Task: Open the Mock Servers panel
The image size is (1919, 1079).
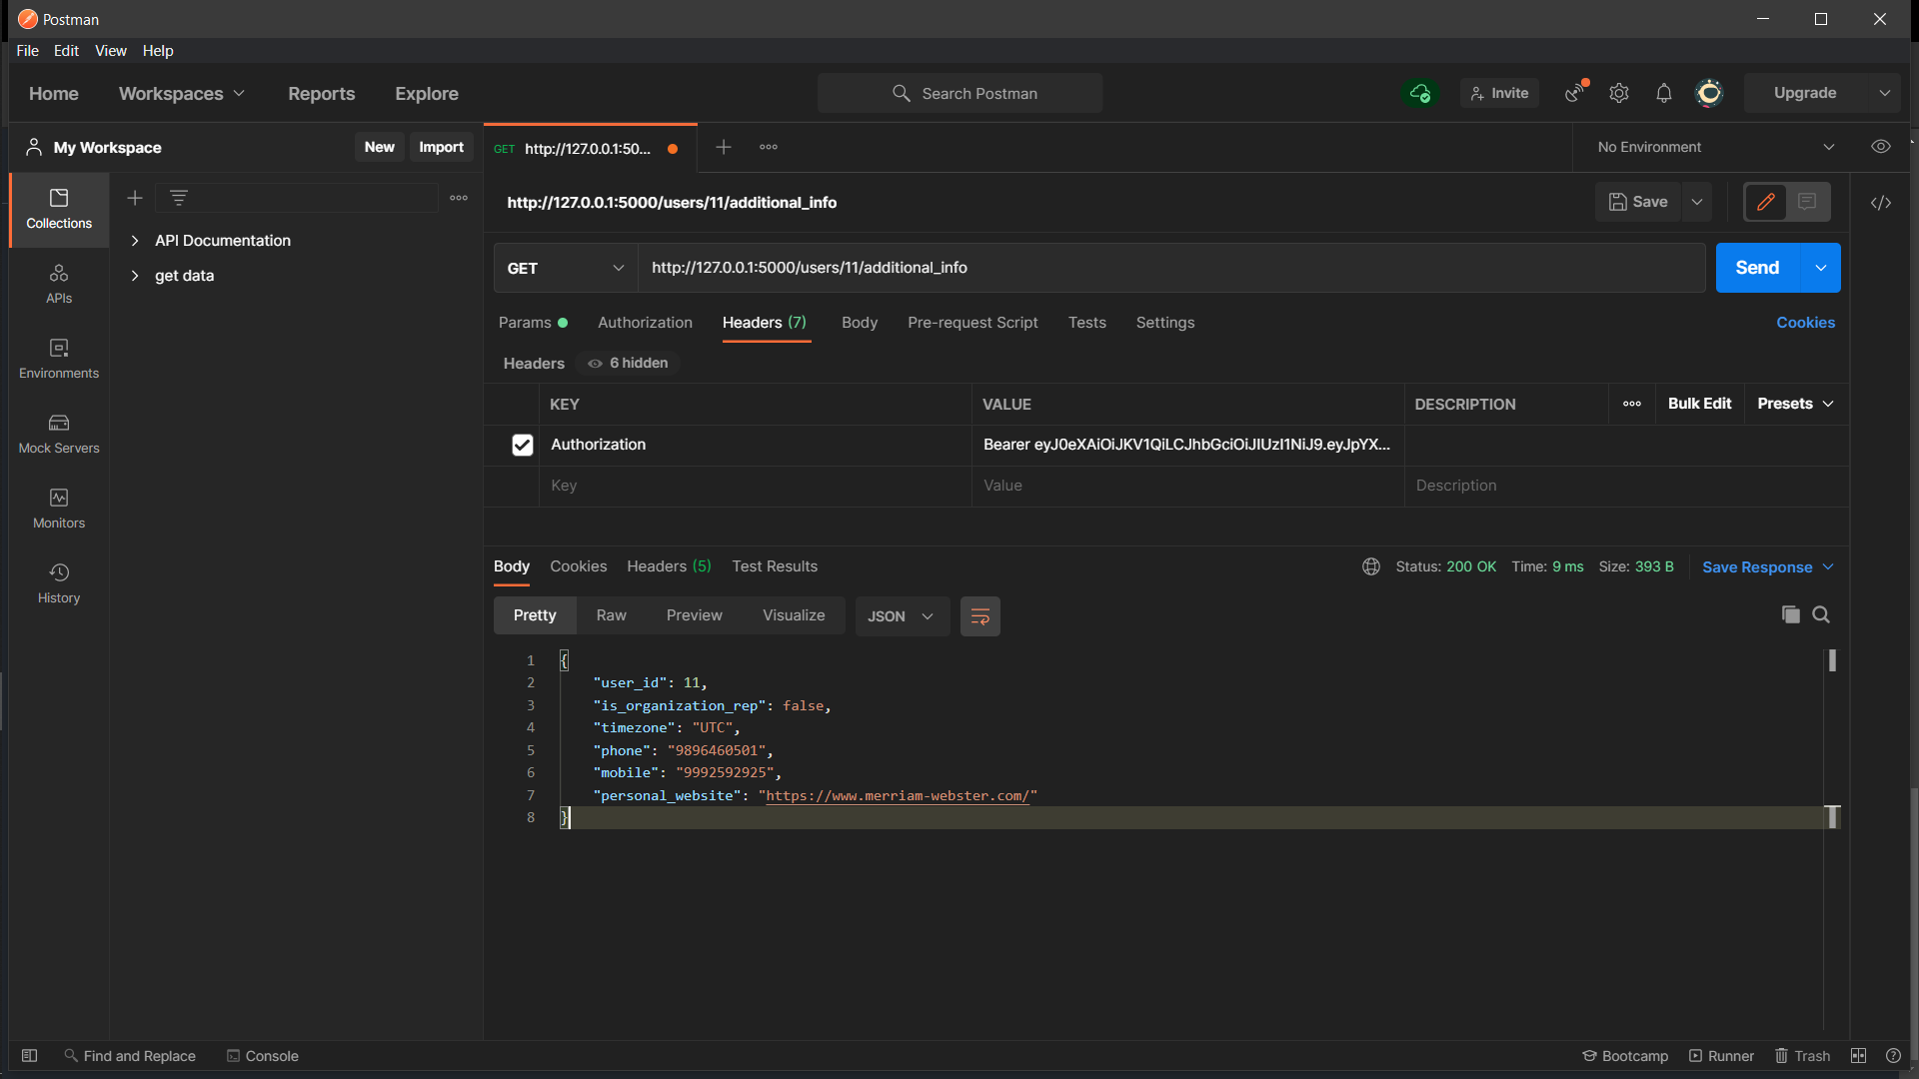Action: (57, 433)
